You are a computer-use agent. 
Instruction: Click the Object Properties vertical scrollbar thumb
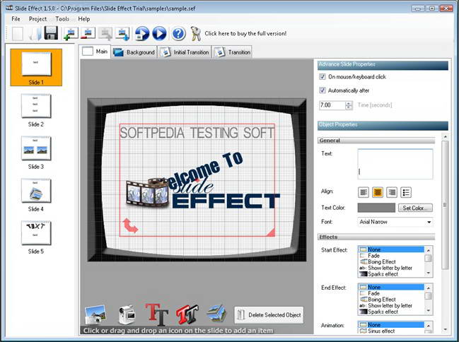click(446, 205)
